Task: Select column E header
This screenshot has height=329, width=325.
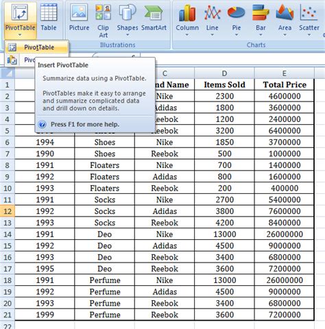Action: coord(285,73)
